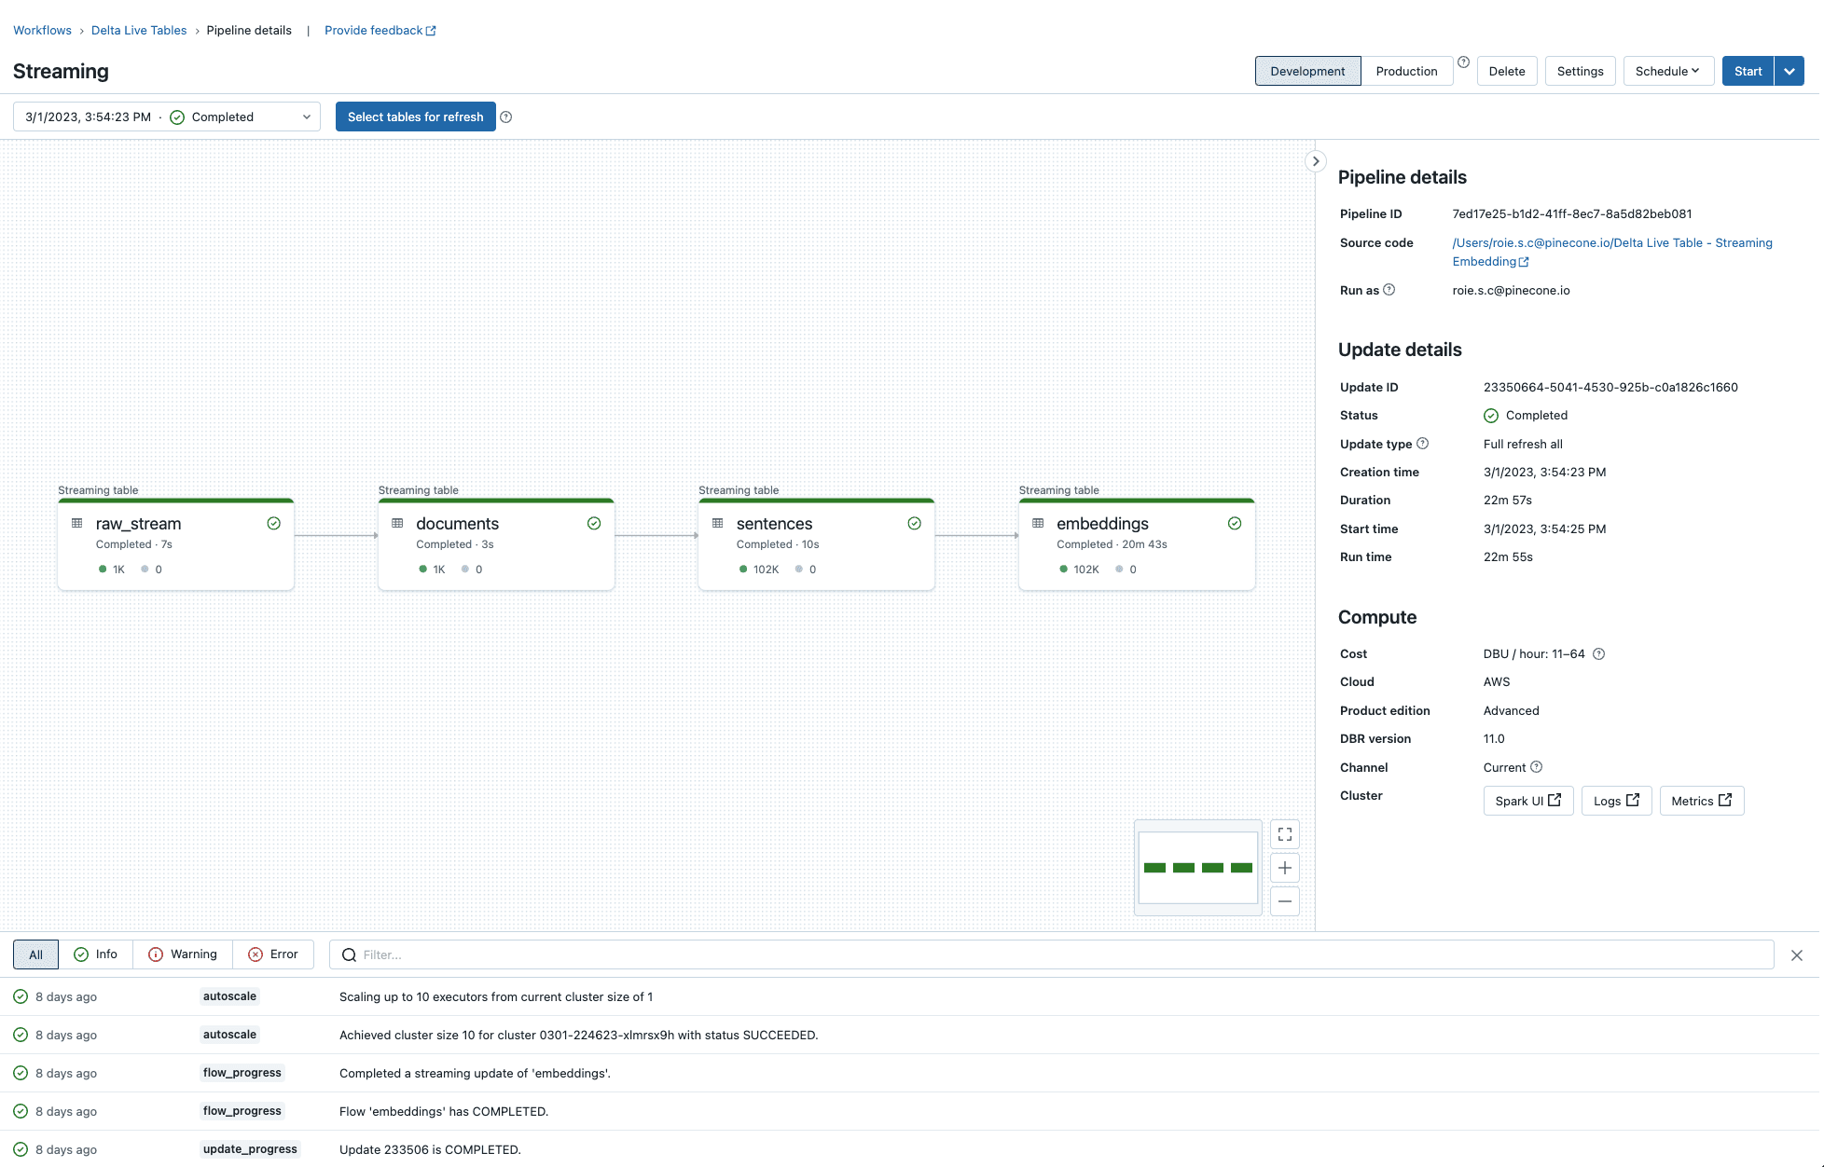Show only Error events in the log
Viewport: 1824px width, 1167px height.
point(273,954)
